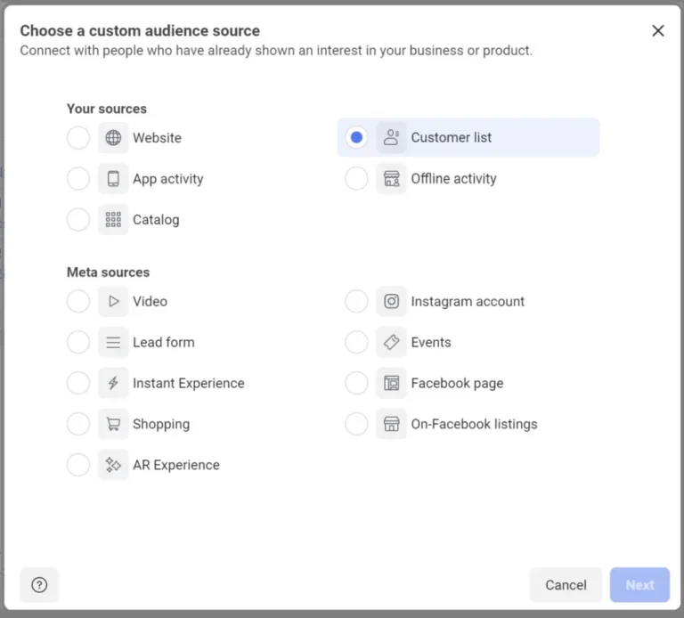Click the Instagram account camera icon
The width and height of the screenshot is (684, 618).
(x=391, y=302)
